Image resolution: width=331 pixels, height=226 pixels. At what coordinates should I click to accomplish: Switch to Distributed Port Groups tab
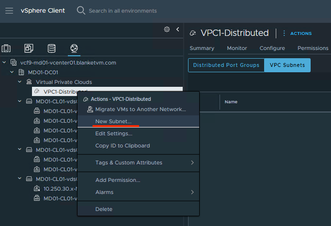[x=226, y=65]
